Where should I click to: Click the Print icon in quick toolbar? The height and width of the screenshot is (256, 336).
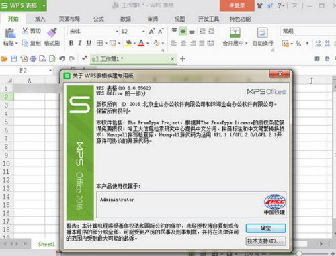(x=33, y=59)
